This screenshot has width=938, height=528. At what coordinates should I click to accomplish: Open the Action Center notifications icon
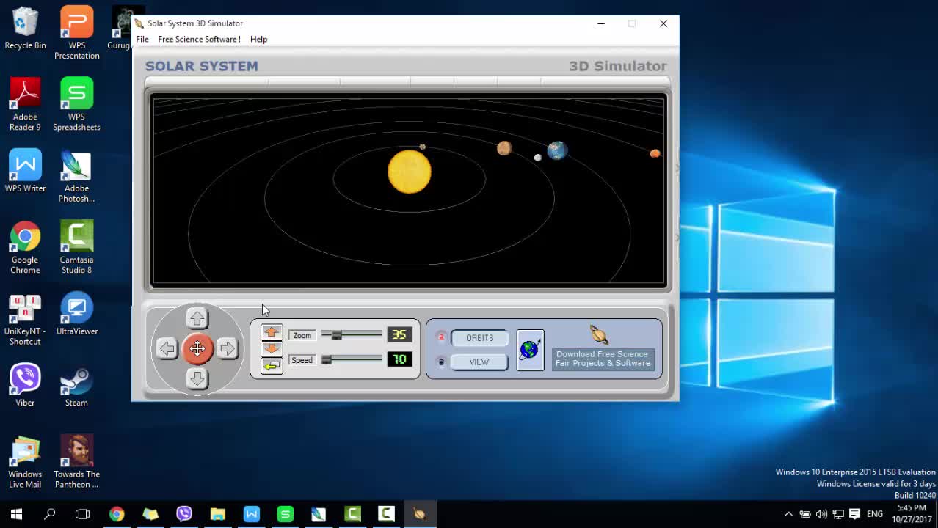point(854,514)
